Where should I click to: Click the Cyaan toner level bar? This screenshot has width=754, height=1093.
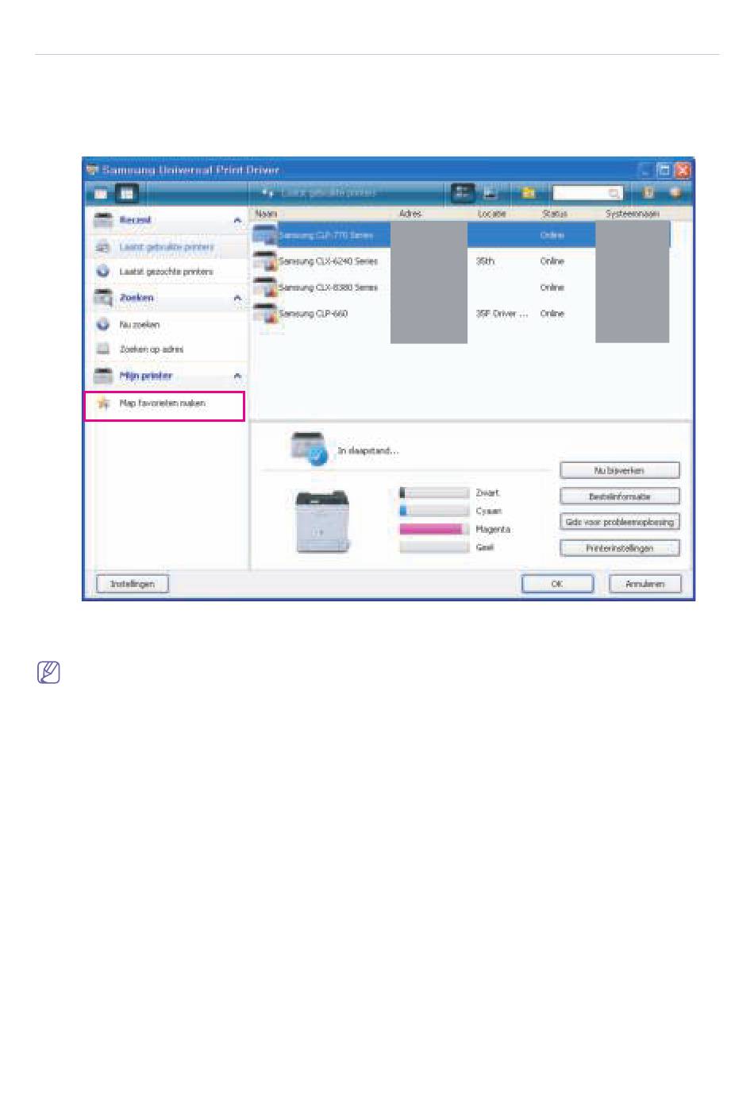coord(434,512)
